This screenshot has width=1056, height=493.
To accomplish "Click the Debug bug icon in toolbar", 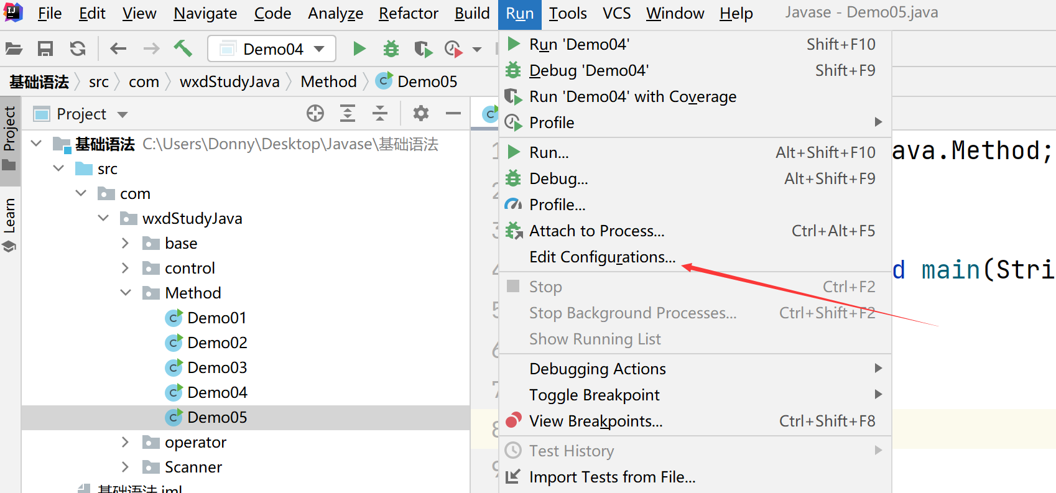I will (391, 48).
